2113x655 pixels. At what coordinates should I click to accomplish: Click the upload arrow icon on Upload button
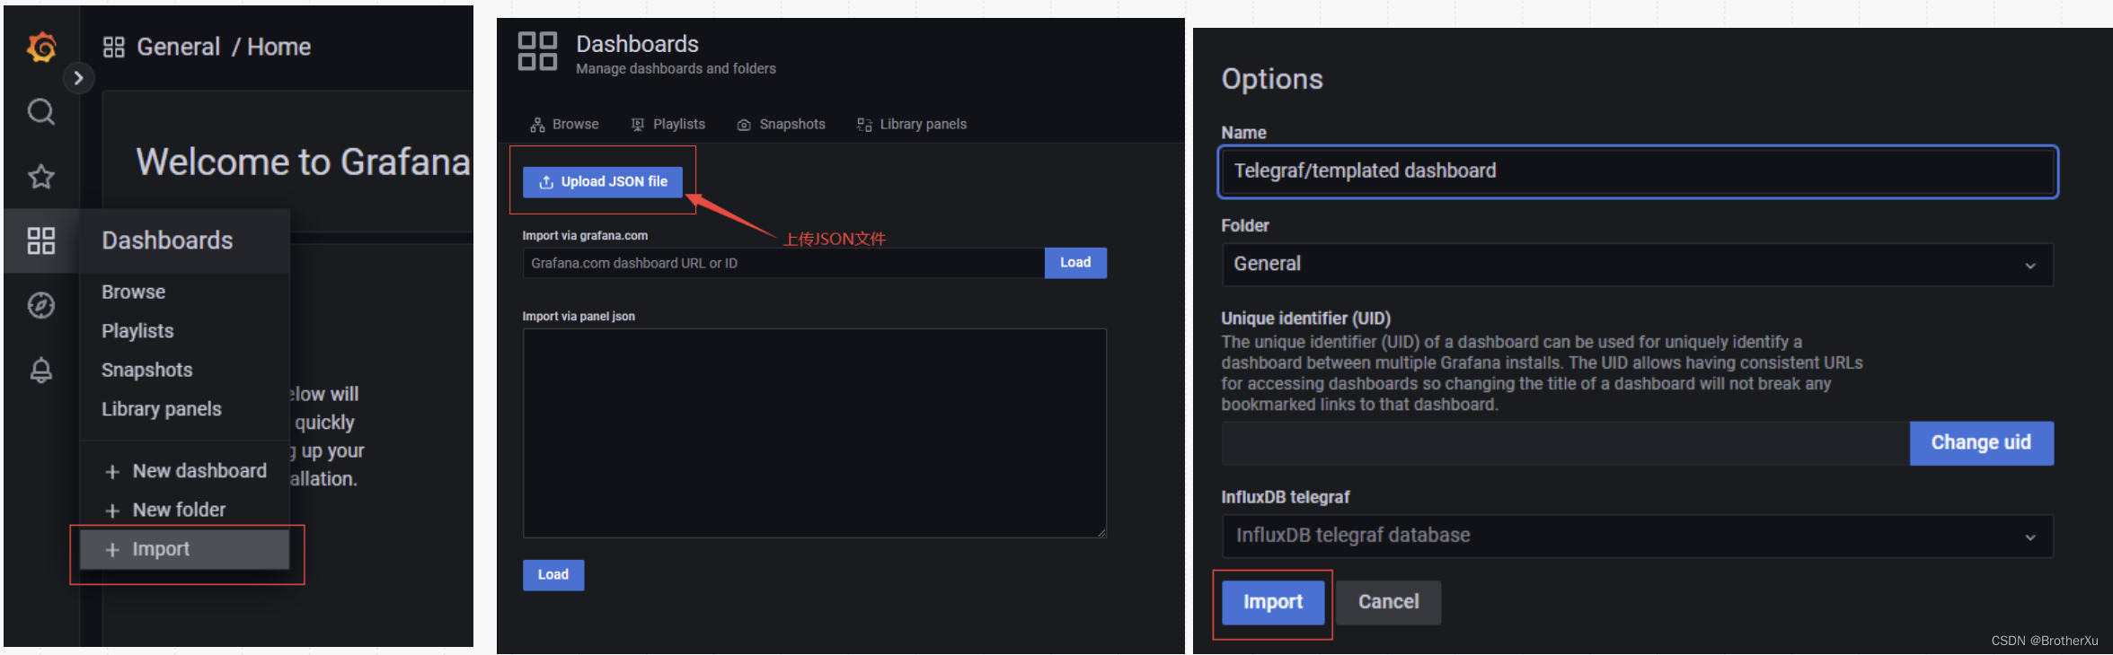coord(546,182)
